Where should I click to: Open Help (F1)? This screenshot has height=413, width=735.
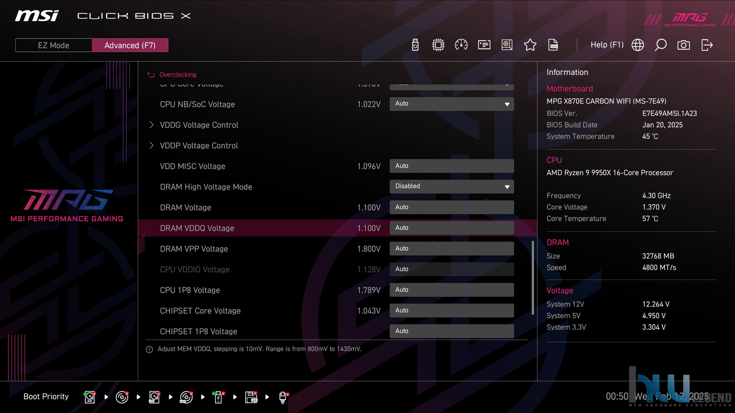[607, 45]
